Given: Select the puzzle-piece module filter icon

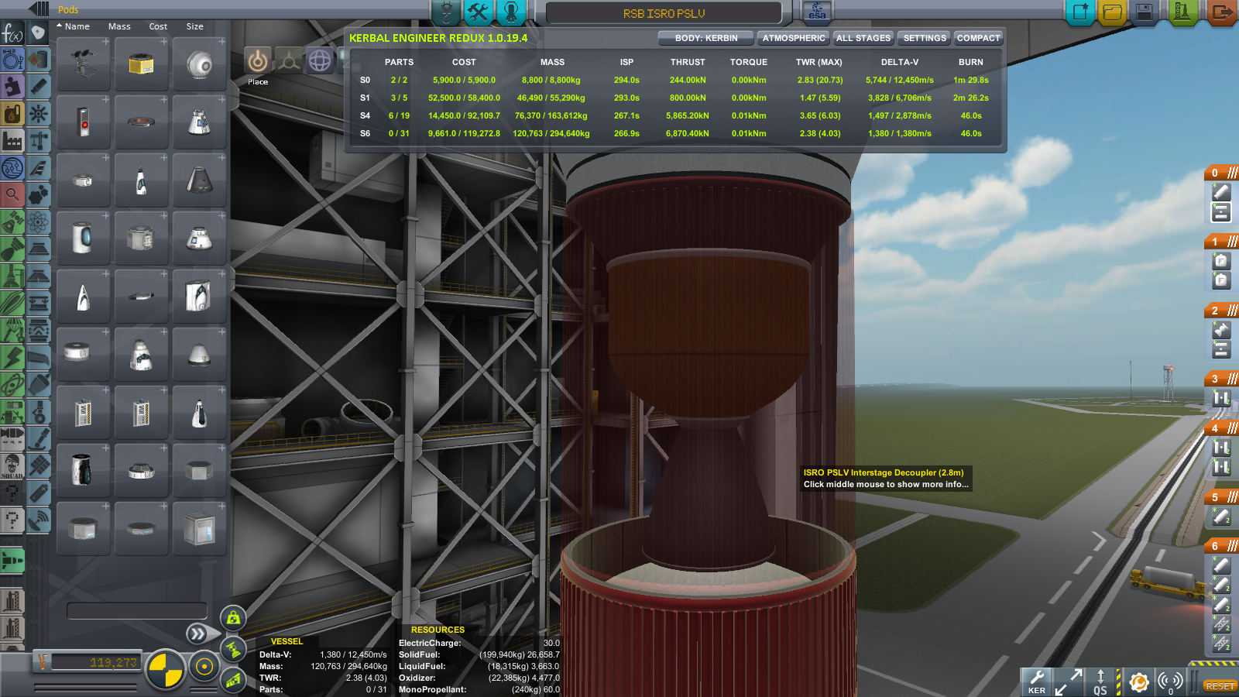Looking at the screenshot, I should [x=12, y=86].
